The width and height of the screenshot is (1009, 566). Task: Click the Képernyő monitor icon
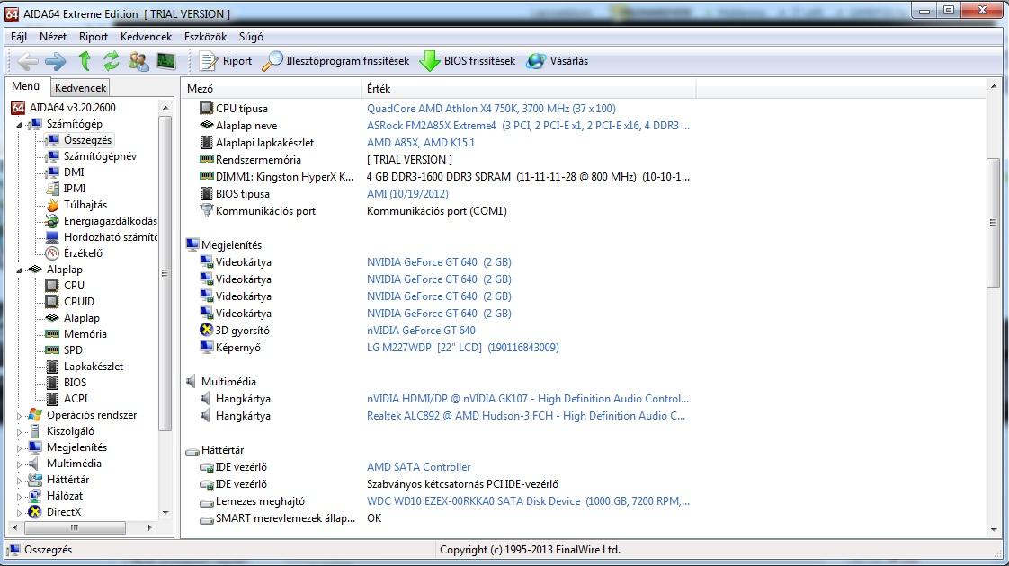click(206, 347)
